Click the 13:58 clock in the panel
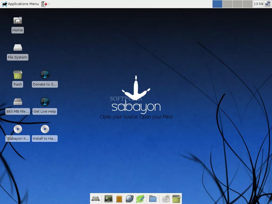 [x=258, y=4]
